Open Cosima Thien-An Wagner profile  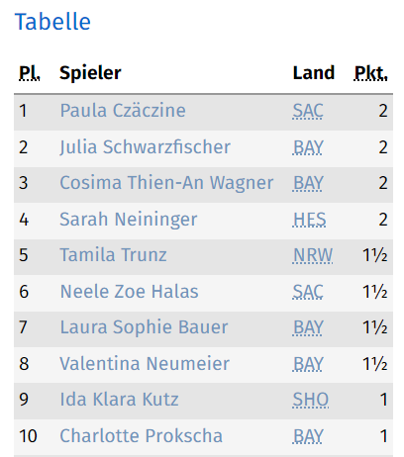click(x=166, y=183)
